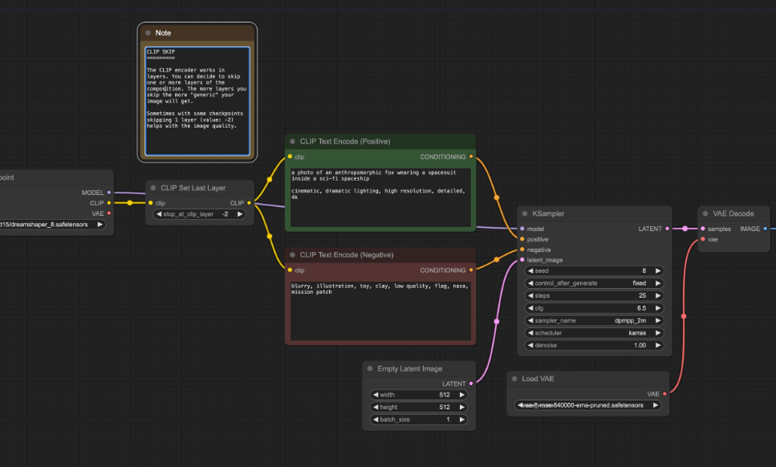776x467 pixels.
Task: Select the Load VAE node title
Action: tap(538, 379)
